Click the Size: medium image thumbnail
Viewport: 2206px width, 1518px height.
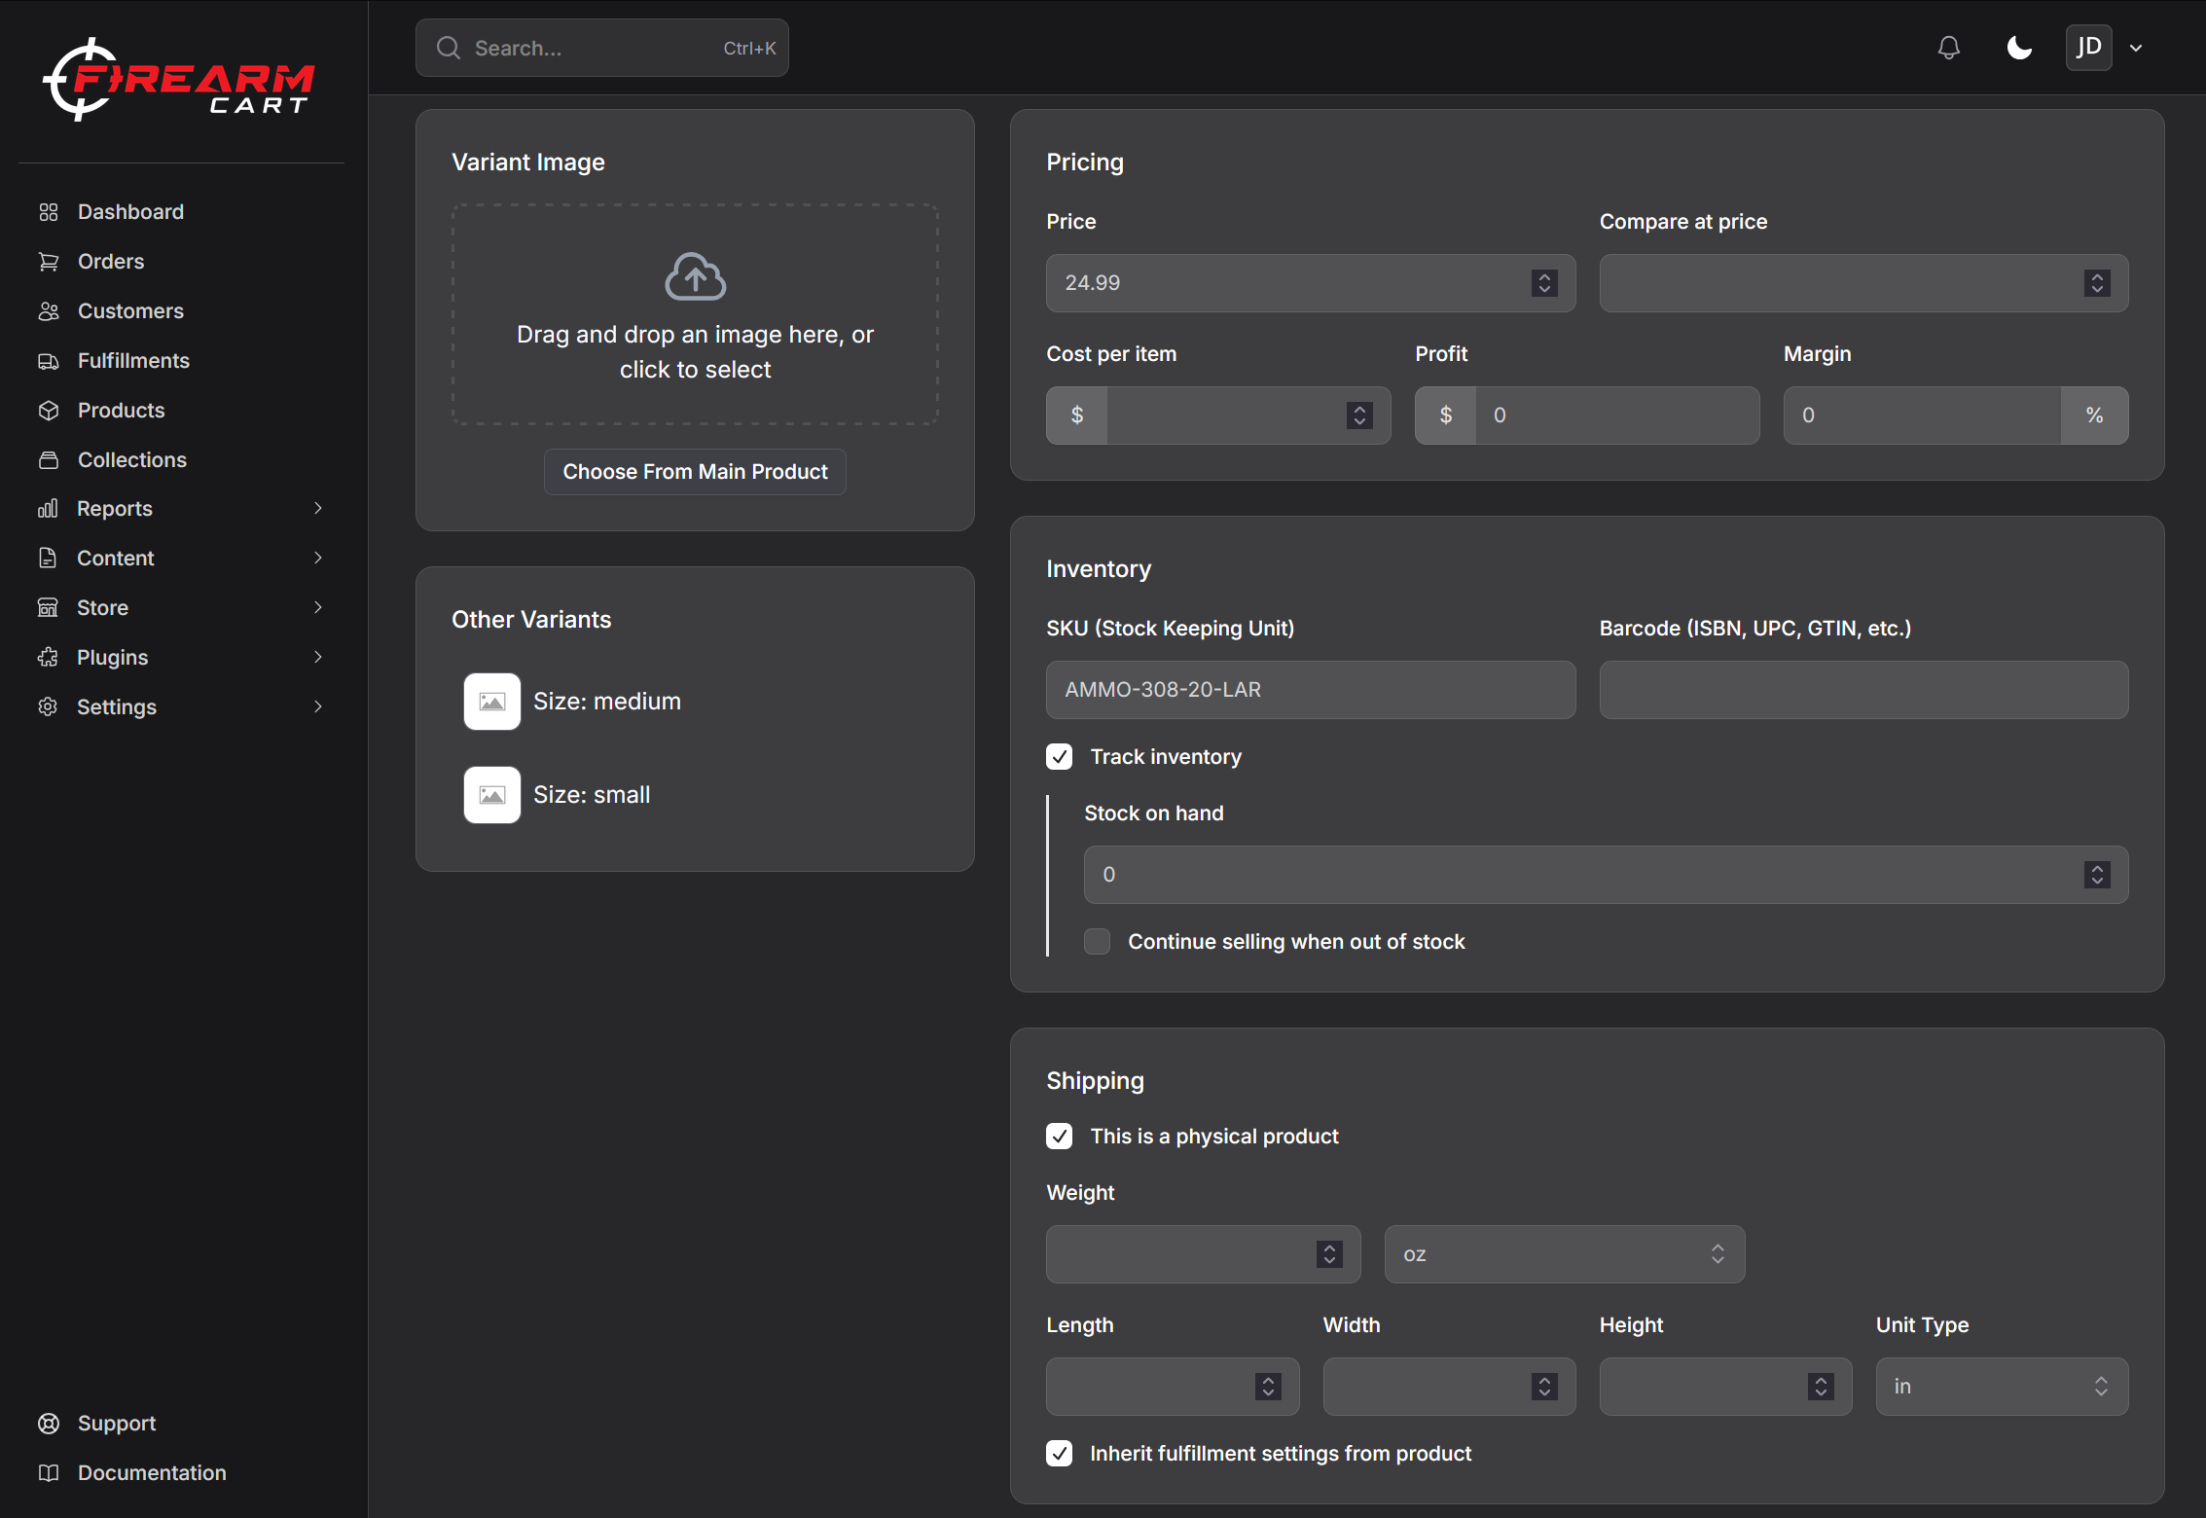coord(492,702)
